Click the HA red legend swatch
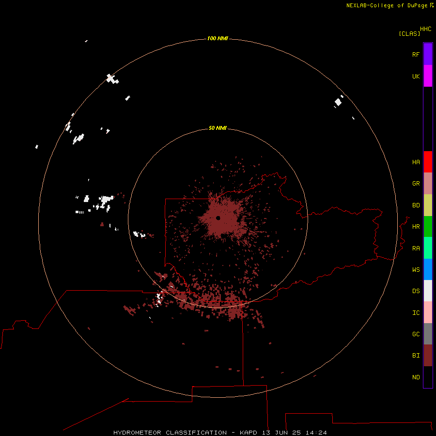This screenshot has width=436, height=436. tap(428, 162)
